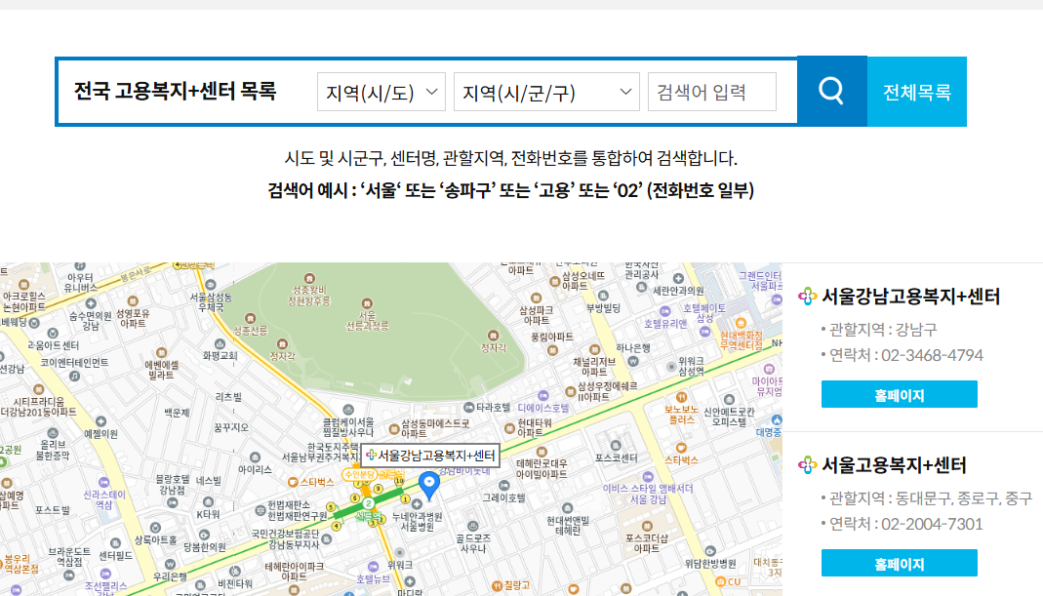This screenshot has height=596, width=1043.
Task: Click the hospital icon above 누네안과병원
Action: (x=418, y=504)
